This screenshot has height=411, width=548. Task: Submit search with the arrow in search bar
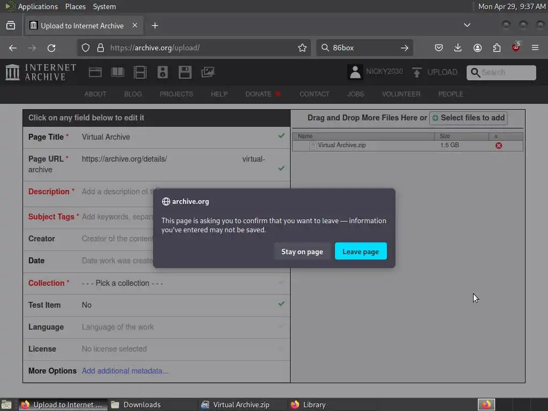click(x=405, y=48)
